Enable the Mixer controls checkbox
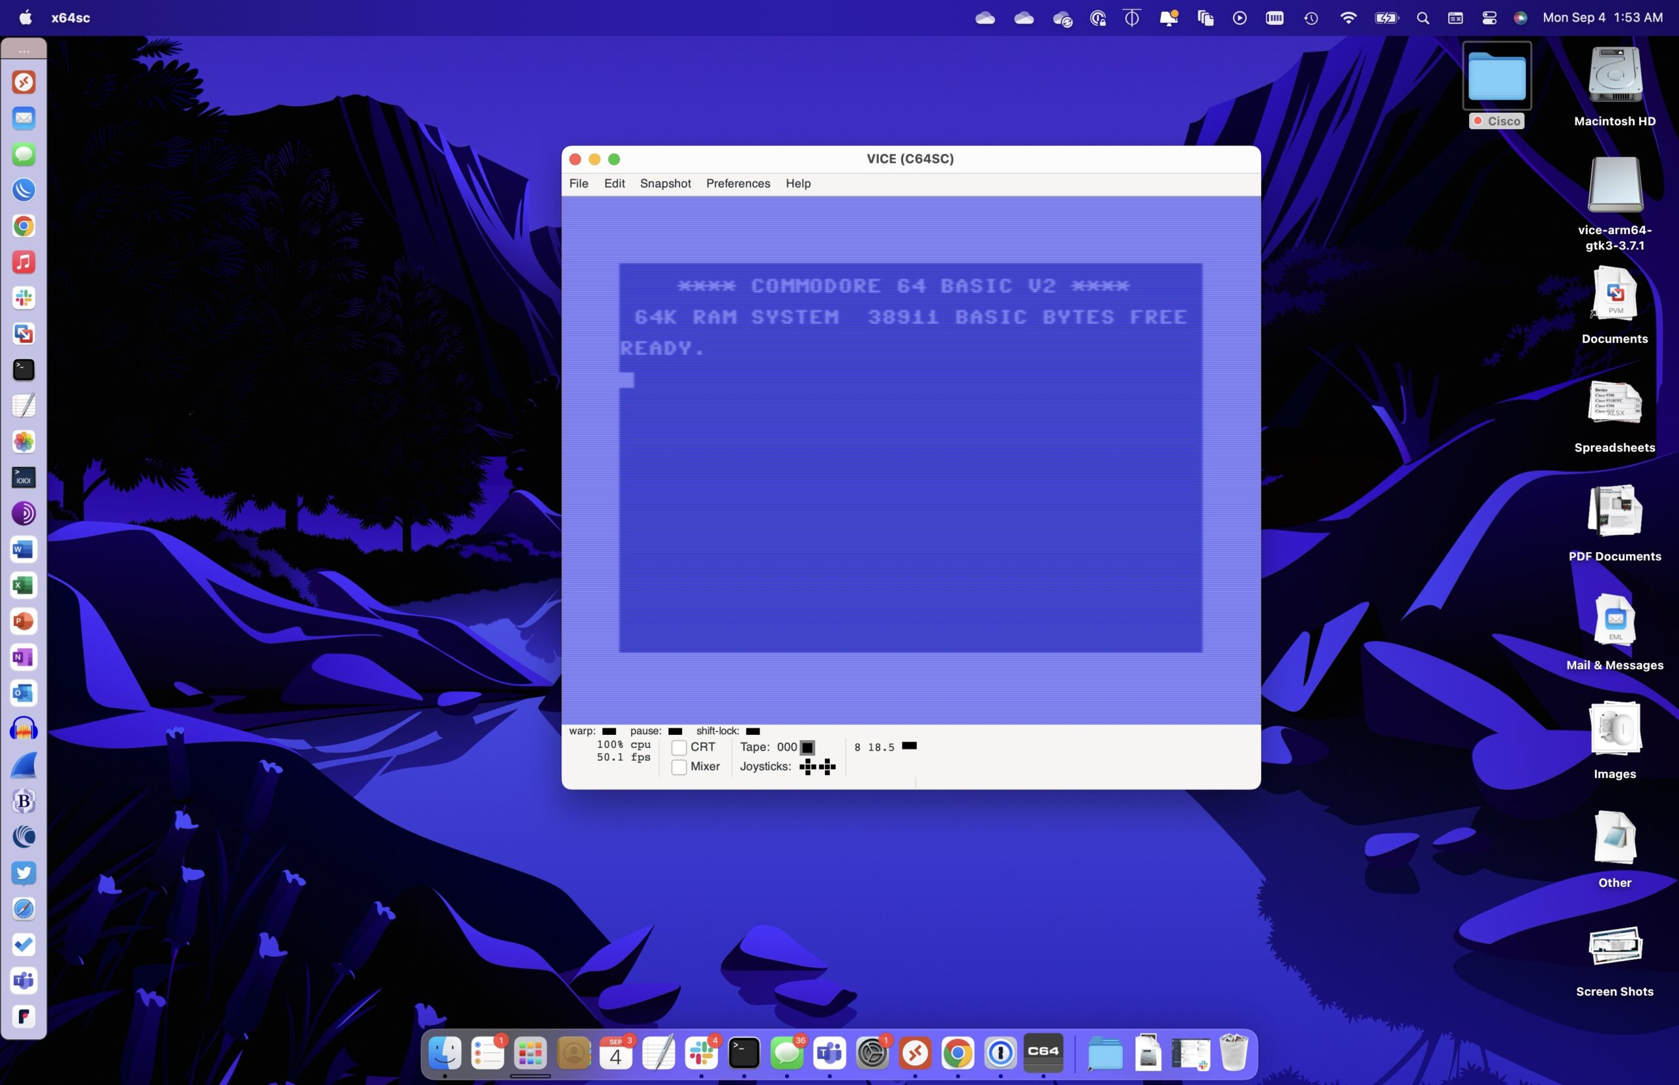Viewport: 1679px width, 1085px height. pyautogui.click(x=679, y=767)
